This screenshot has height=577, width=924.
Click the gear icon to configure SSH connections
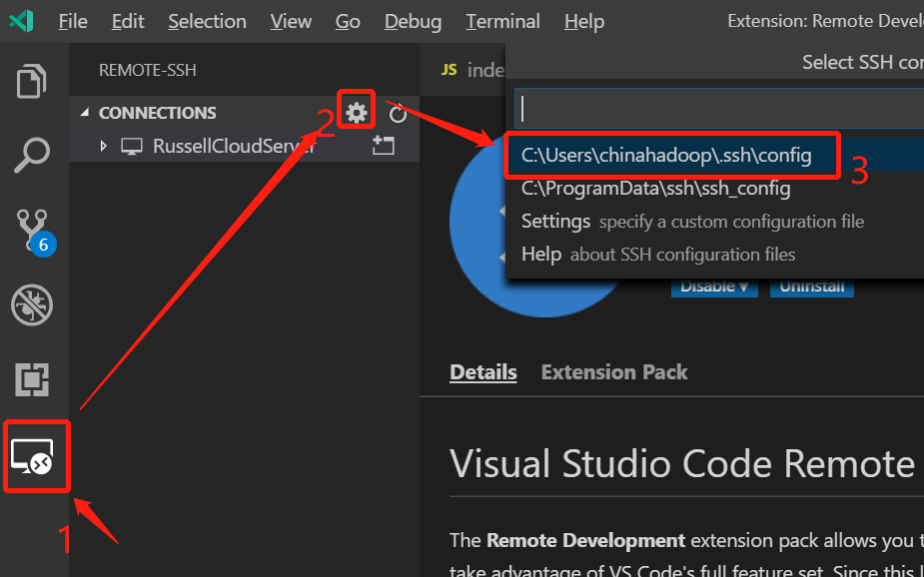click(x=356, y=113)
